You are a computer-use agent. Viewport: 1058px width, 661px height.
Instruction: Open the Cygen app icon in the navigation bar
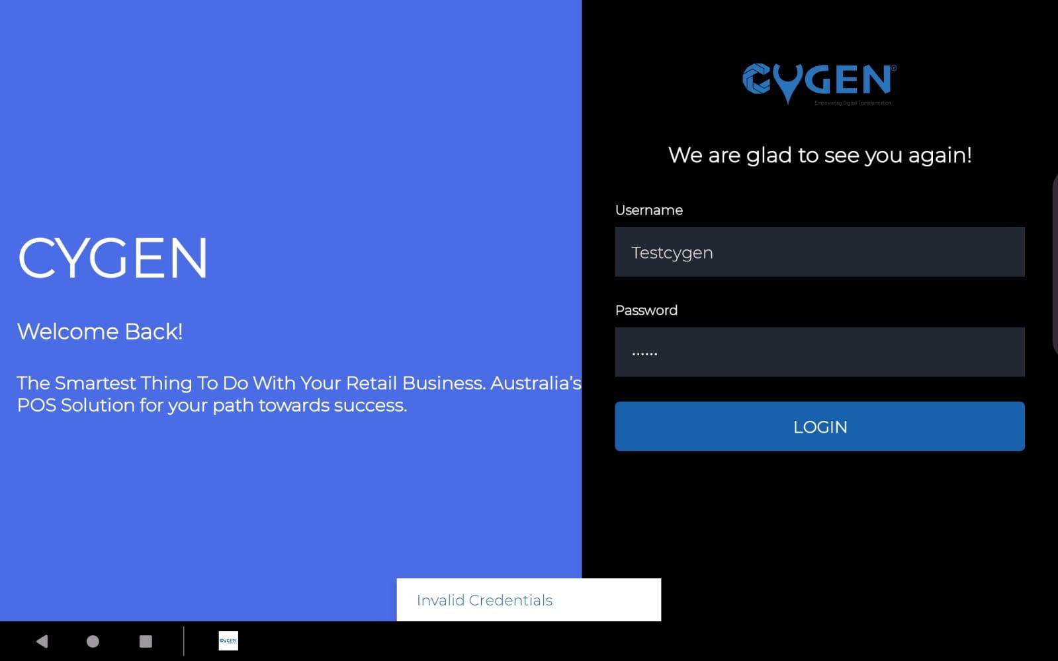[228, 641]
